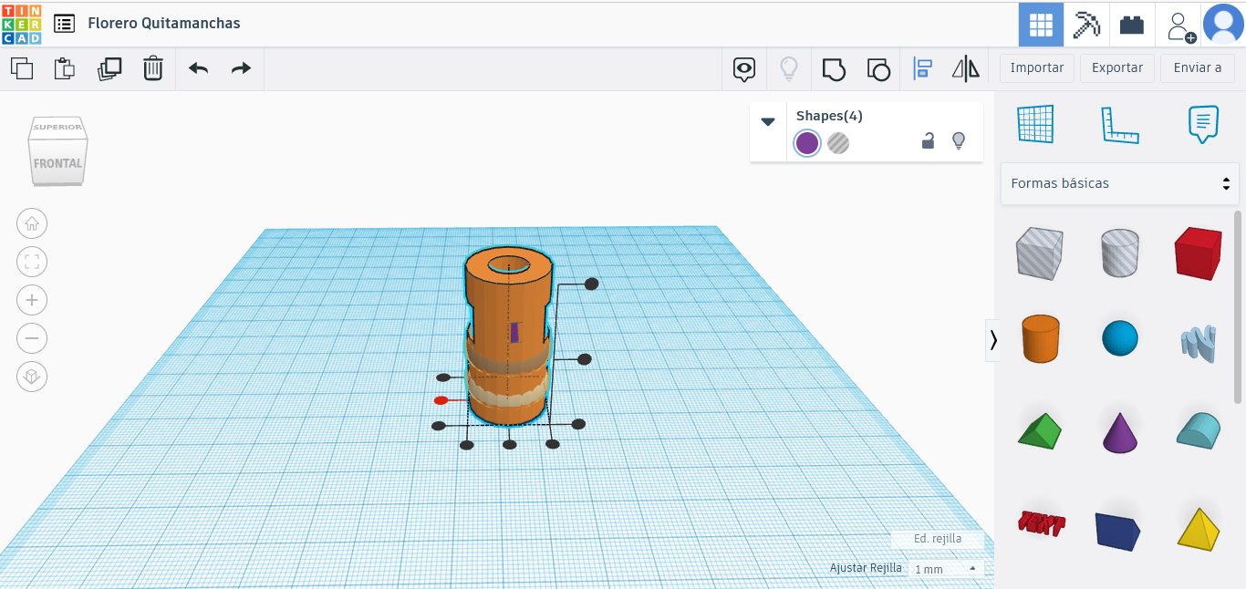Zoom in with the plus button

[32, 300]
